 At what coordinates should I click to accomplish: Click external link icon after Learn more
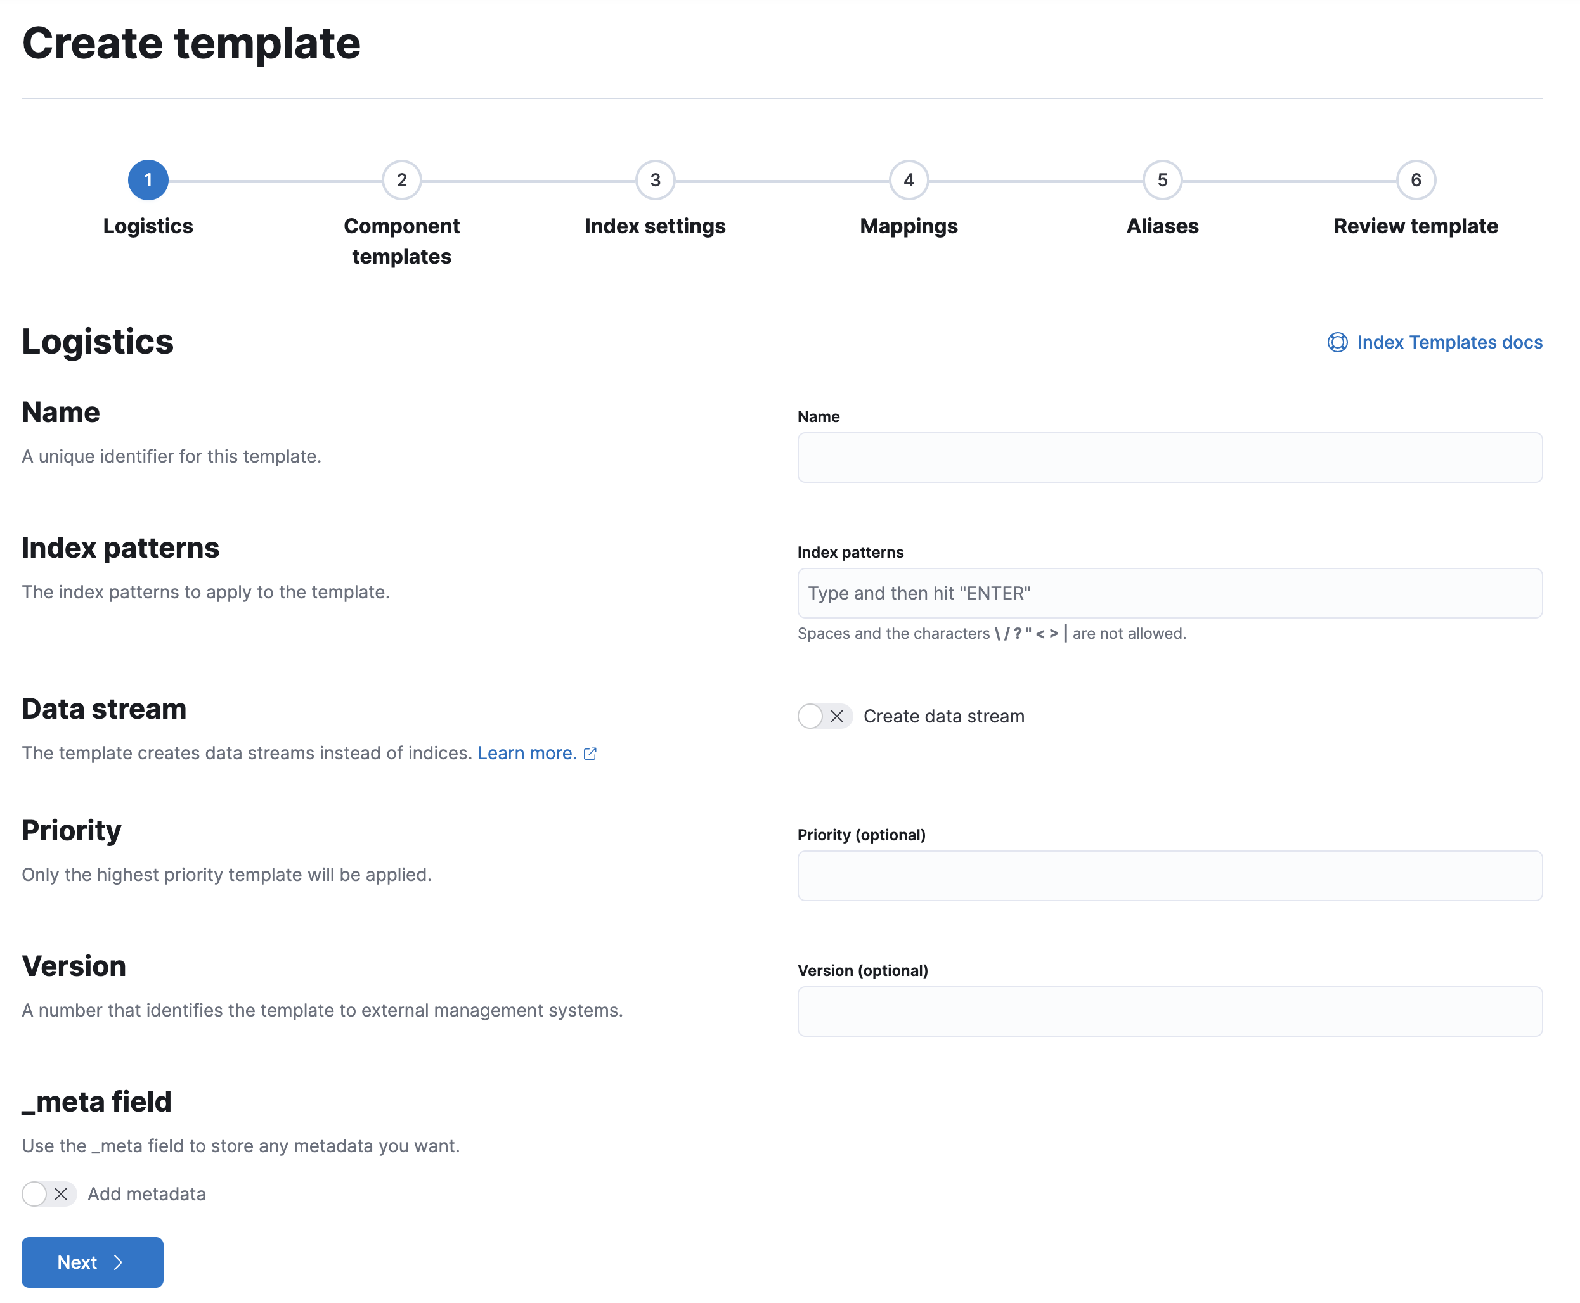tap(590, 754)
